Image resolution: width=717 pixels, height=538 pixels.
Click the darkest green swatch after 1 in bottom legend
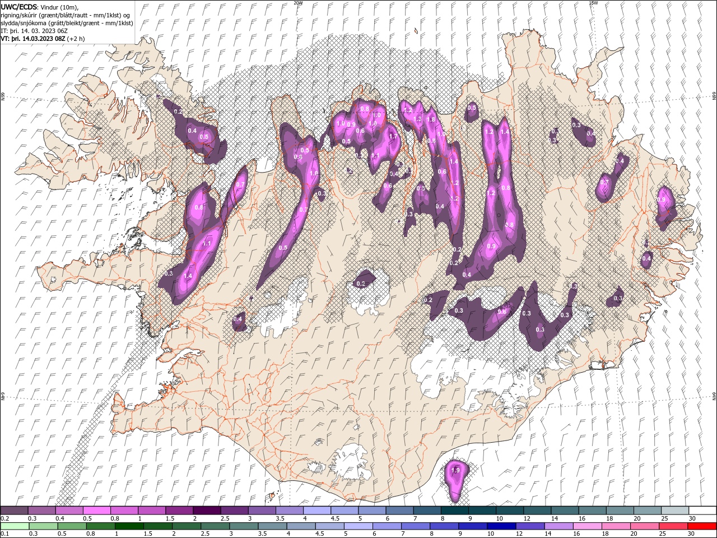click(x=129, y=526)
